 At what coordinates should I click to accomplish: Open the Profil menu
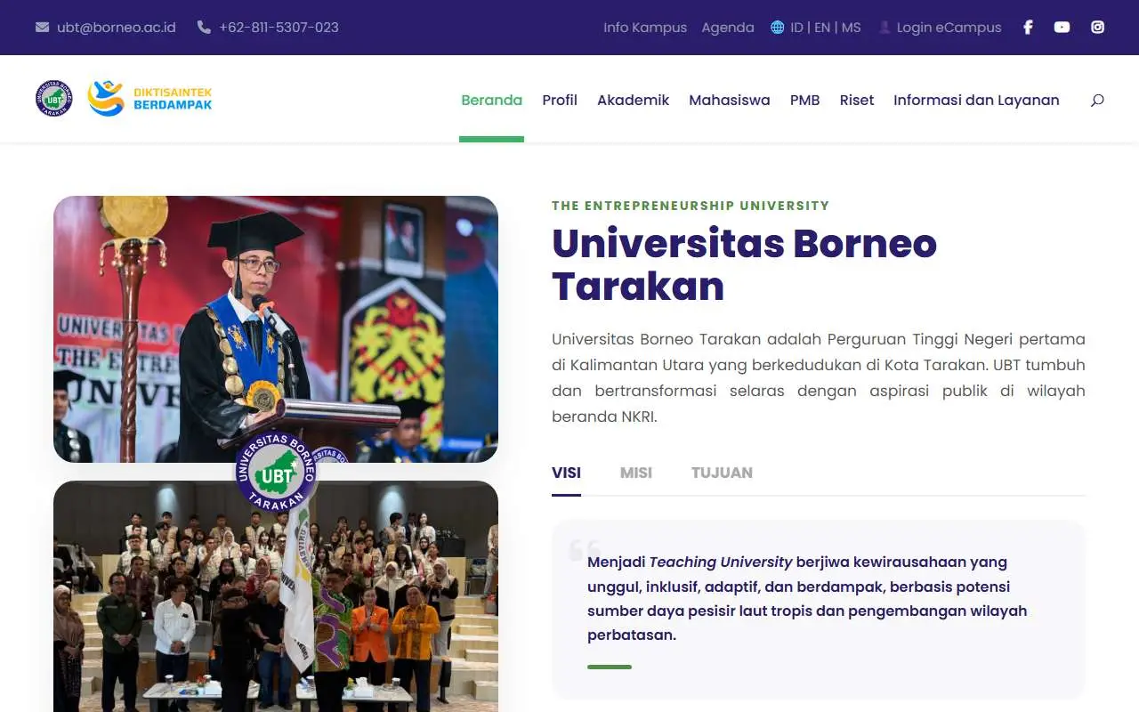coord(560,100)
